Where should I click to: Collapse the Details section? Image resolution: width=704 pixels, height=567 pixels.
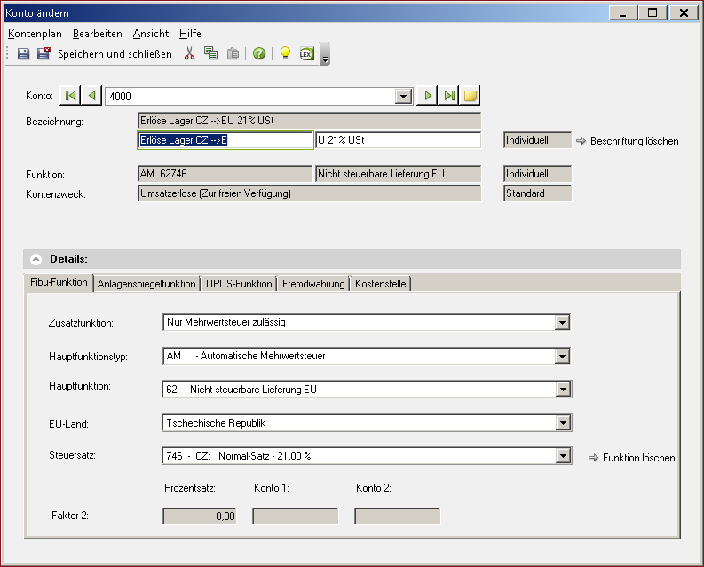36,259
